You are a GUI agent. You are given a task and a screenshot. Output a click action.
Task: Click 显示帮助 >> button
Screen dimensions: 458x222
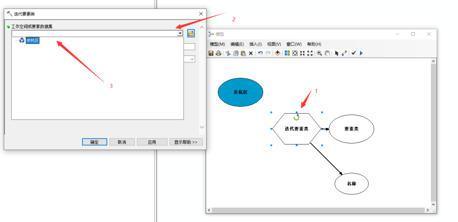186,142
